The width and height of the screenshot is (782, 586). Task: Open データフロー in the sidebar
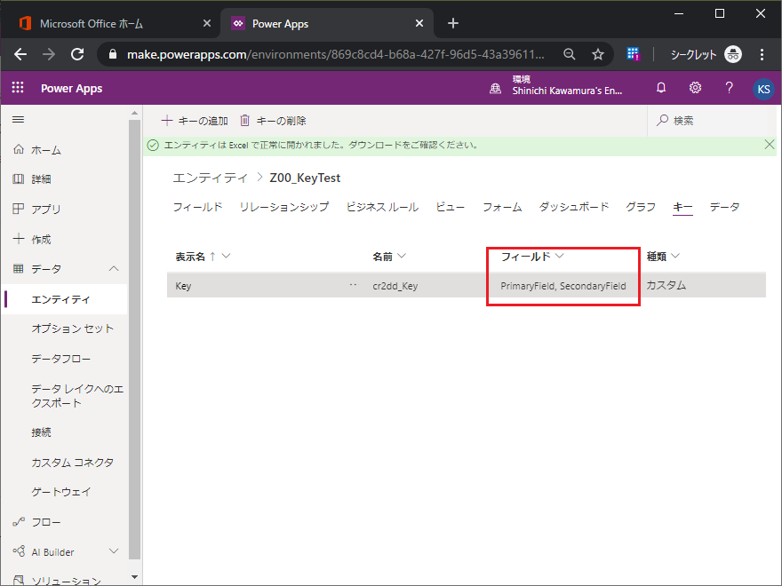point(60,359)
